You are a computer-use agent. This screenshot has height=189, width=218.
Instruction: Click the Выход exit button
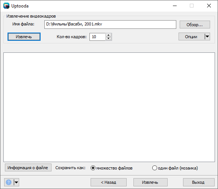pyautogui.click(x=198, y=182)
